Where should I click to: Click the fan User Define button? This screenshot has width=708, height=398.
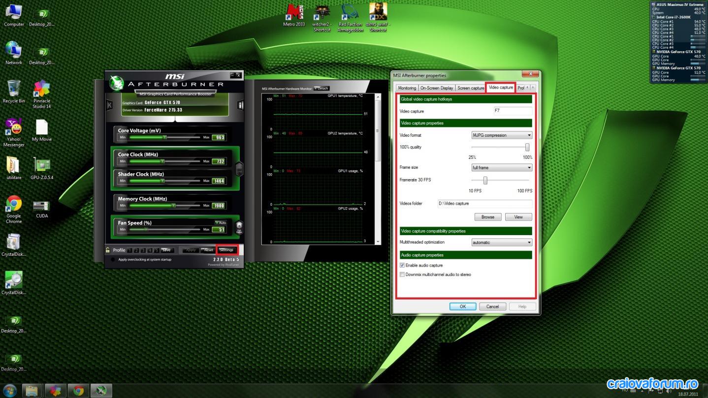pos(239,227)
